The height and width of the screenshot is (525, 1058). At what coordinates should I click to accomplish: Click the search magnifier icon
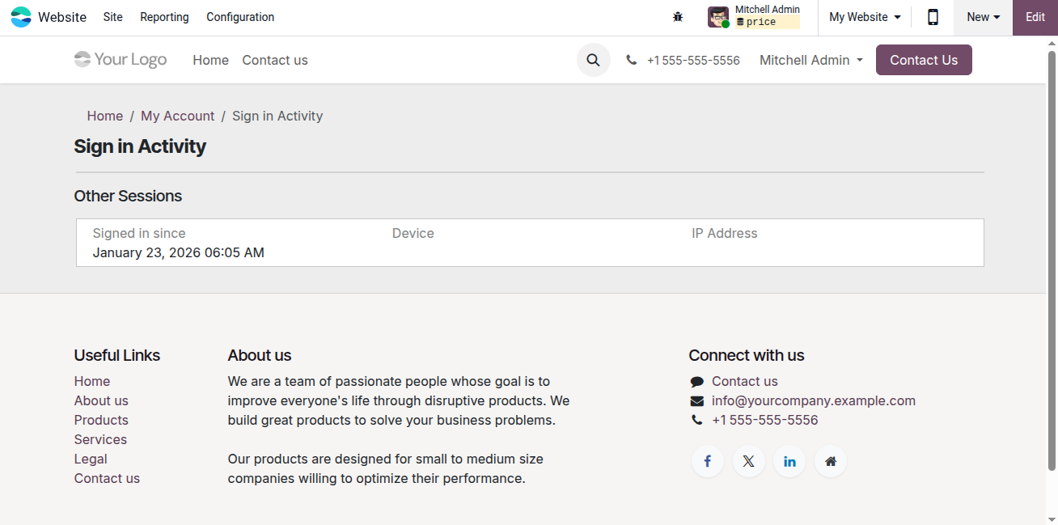pos(593,60)
